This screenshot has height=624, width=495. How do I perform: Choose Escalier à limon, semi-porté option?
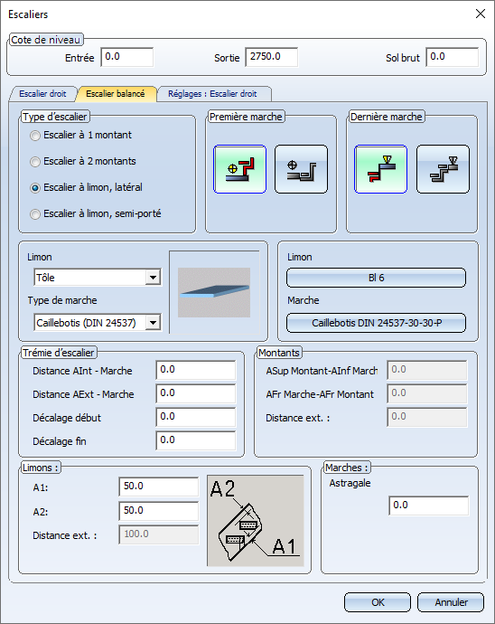[x=96, y=214]
